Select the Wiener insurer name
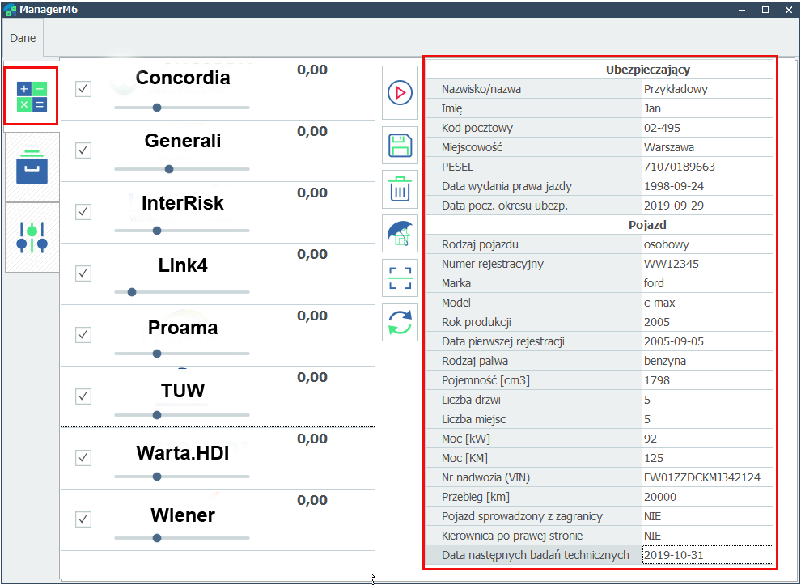801x585 pixels. pyautogui.click(x=183, y=515)
